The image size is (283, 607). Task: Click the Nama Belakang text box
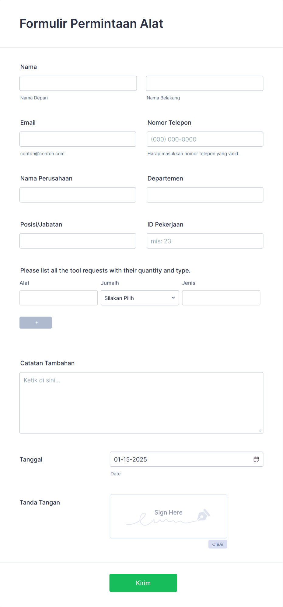pos(204,83)
